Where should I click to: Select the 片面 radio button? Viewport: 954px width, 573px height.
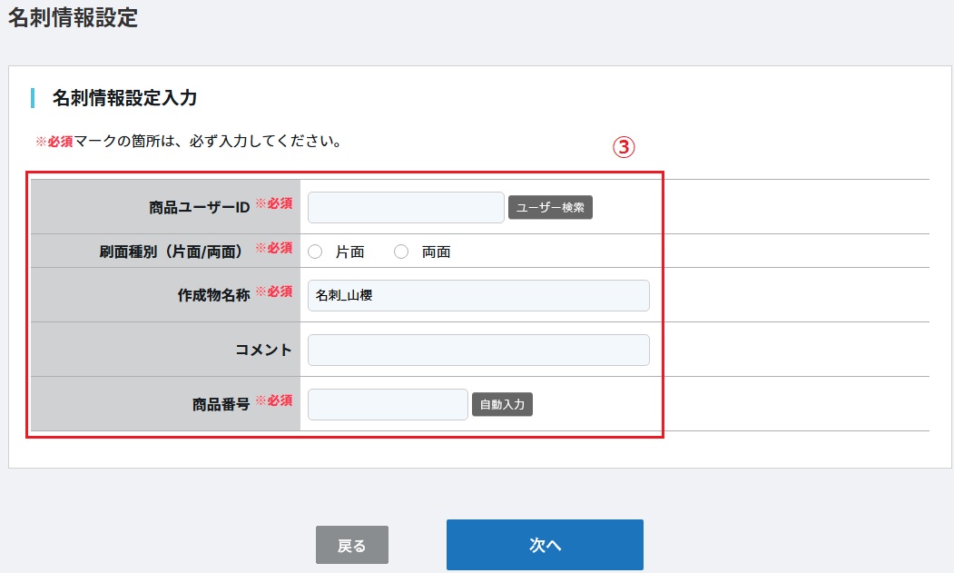tap(316, 252)
